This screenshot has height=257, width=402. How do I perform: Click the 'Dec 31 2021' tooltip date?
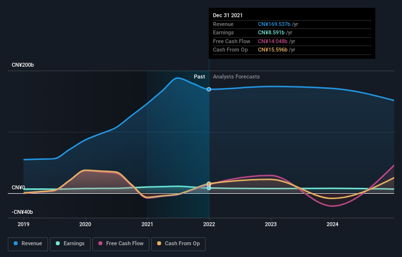point(228,15)
